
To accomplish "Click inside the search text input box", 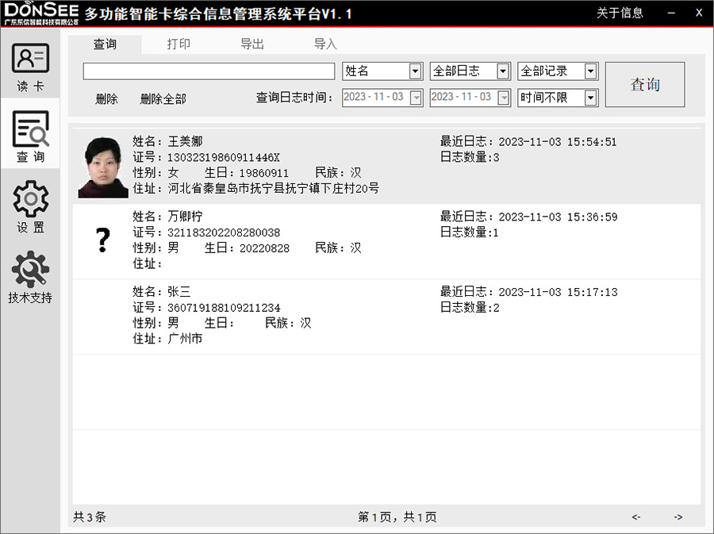I will coord(208,71).
